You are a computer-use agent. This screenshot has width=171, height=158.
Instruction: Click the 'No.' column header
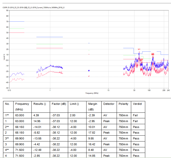(7, 104)
